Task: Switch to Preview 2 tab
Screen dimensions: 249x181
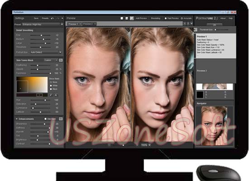Action: (x=88, y=24)
